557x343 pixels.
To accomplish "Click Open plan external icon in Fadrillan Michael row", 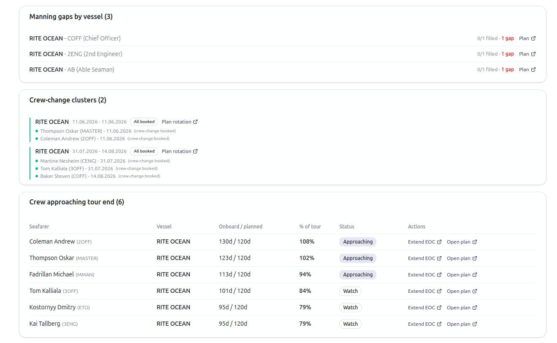I will point(475,275).
